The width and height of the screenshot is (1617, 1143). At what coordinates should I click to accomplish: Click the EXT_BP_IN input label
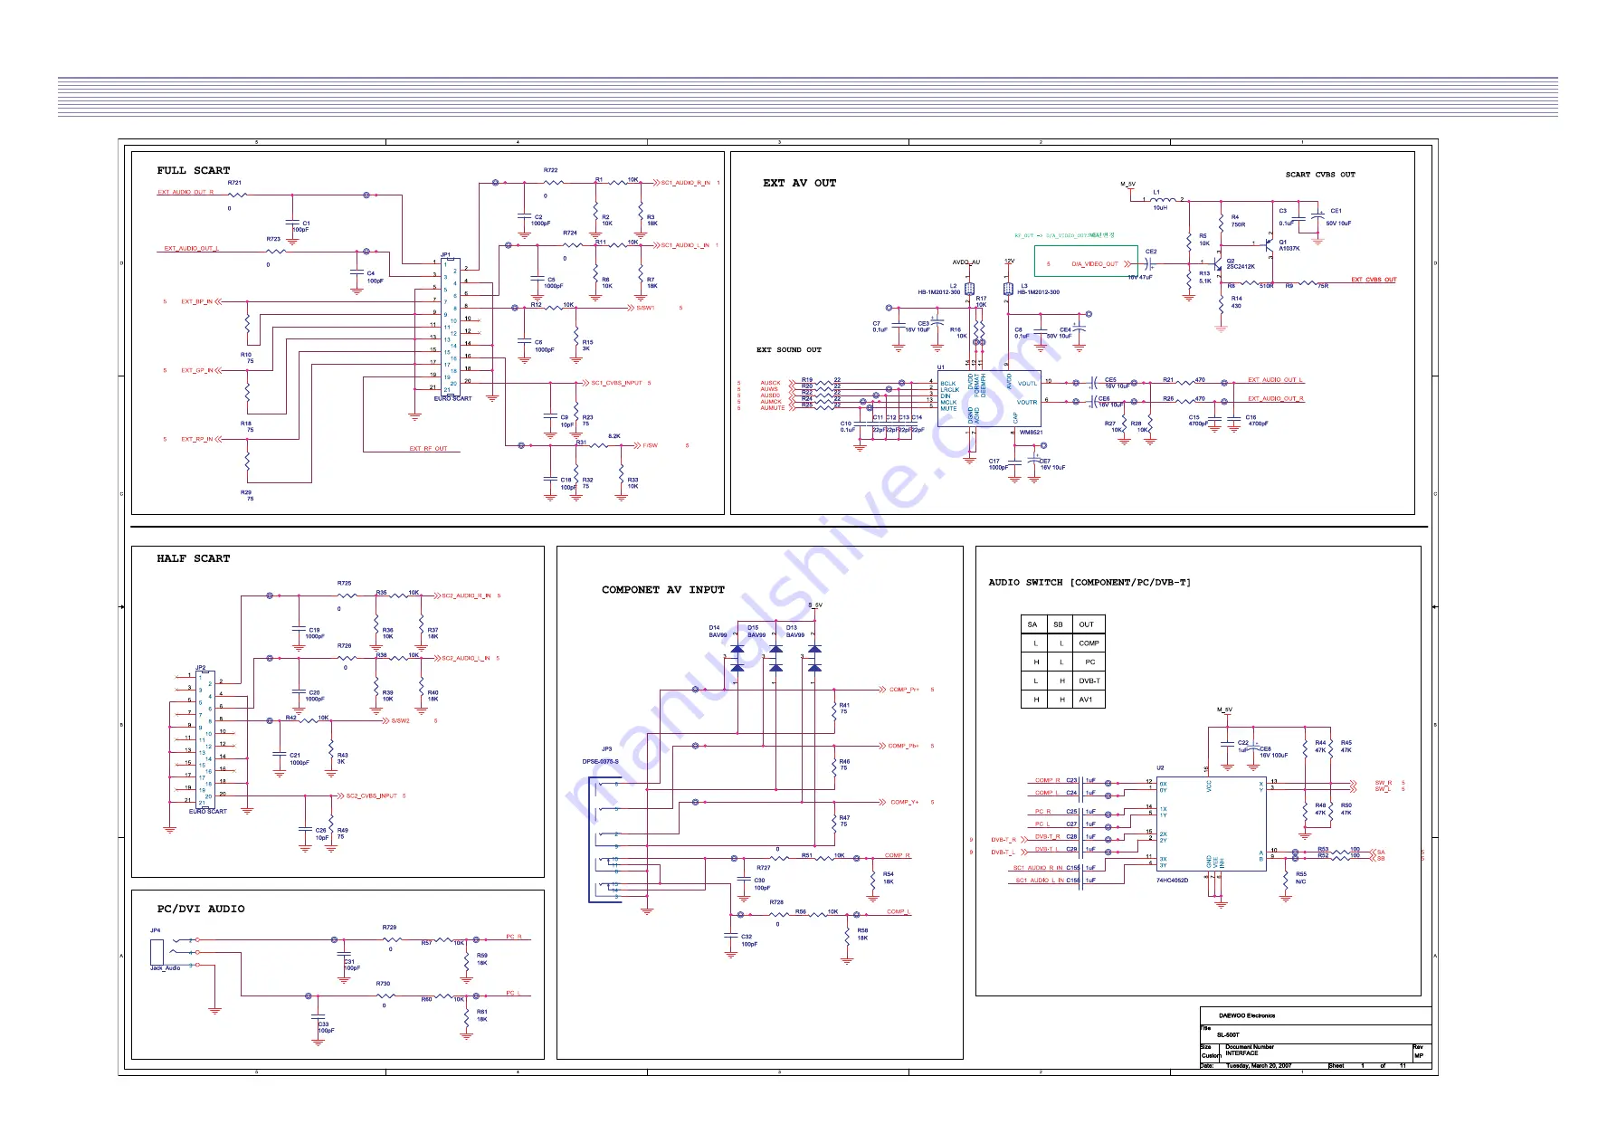click(x=196, y=302)
